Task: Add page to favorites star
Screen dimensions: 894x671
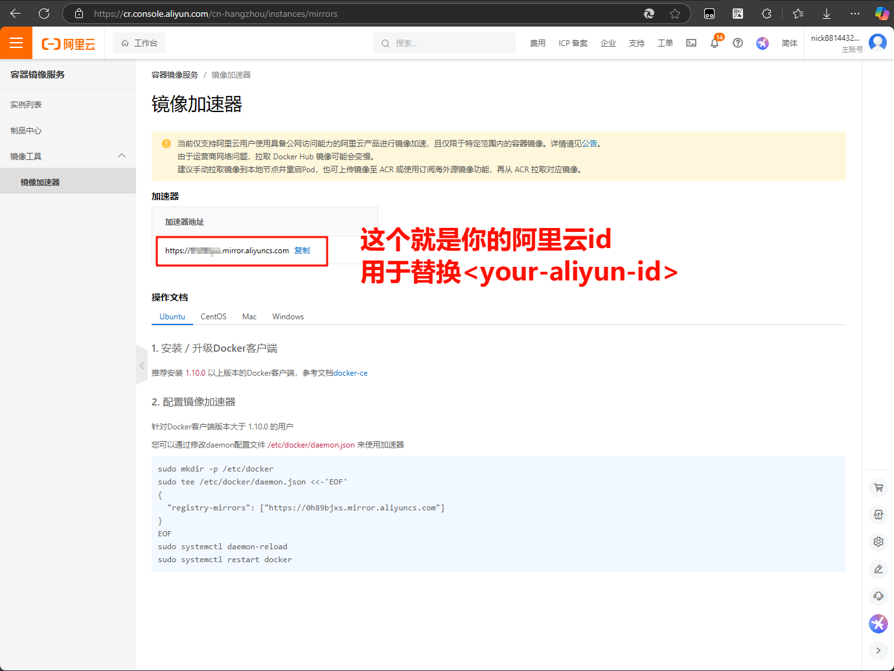Action: point(675,14)
